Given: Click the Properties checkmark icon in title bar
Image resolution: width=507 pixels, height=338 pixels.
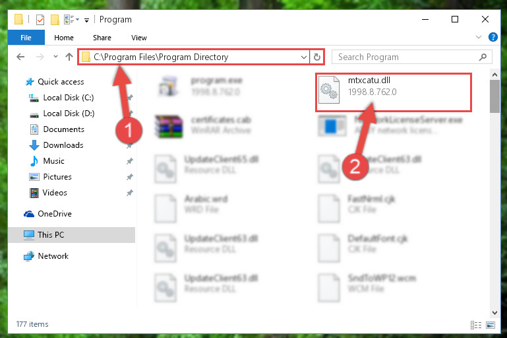Looking at the screenshot, I should pyautogui.click(x=40, y=20).
